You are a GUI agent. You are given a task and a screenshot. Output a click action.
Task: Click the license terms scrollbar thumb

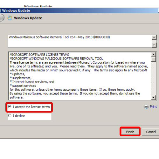point(153,59)
